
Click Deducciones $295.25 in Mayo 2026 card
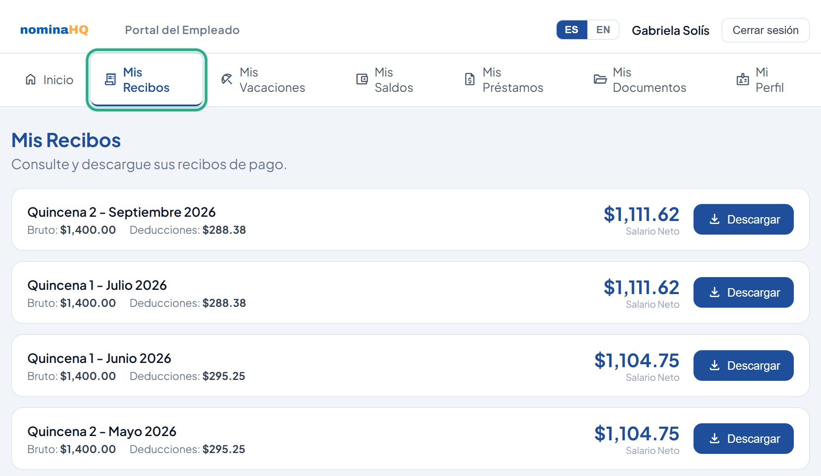pos(187,449)
